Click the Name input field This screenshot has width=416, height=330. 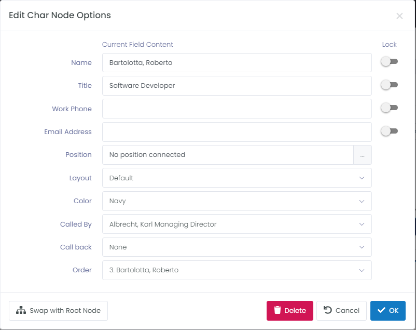pyautogui.click(x=237, y=62)
